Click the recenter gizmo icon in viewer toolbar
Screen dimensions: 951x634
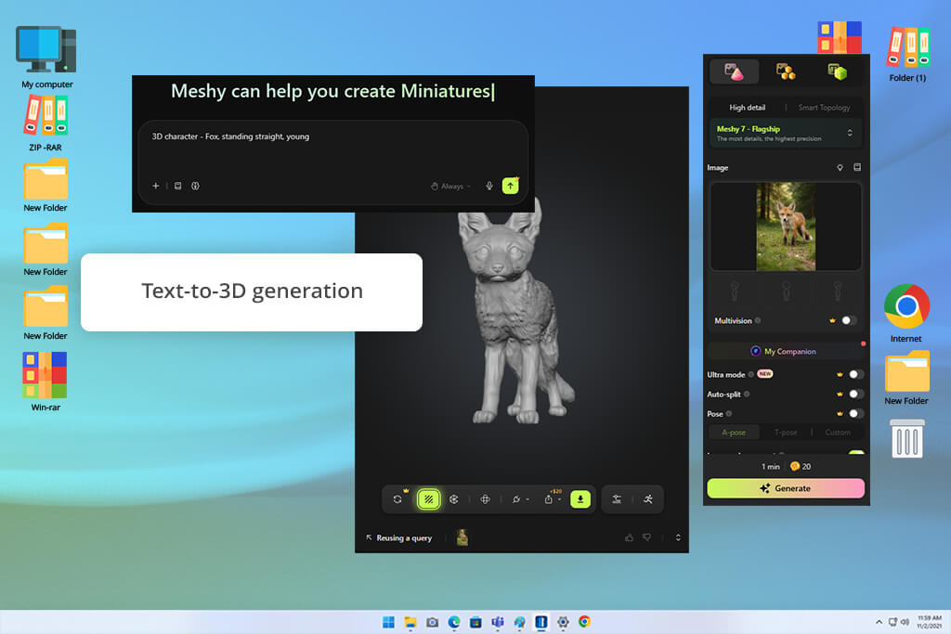(485, 499)
